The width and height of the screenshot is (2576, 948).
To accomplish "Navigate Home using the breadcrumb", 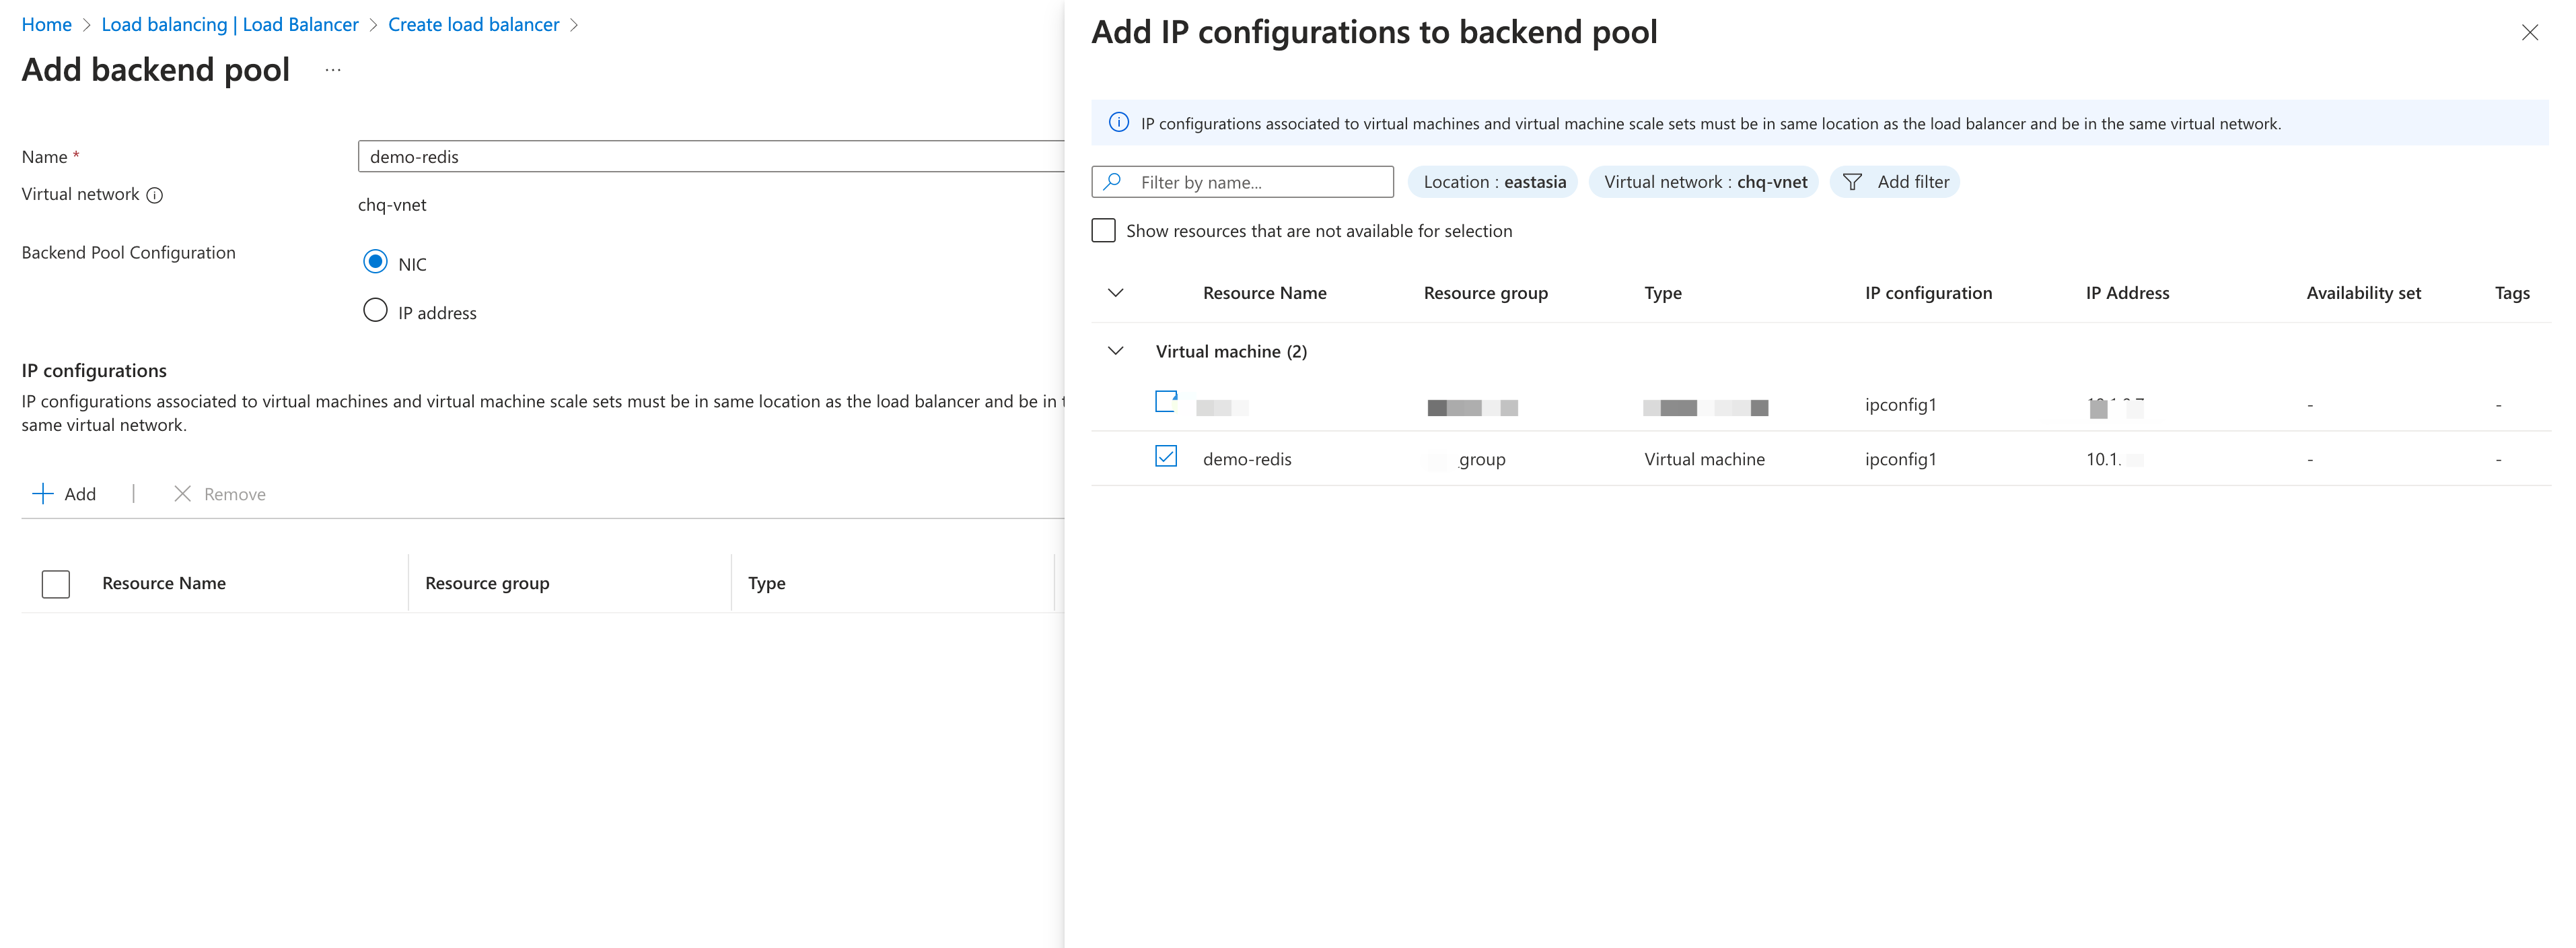I will (x=46, y=24).
